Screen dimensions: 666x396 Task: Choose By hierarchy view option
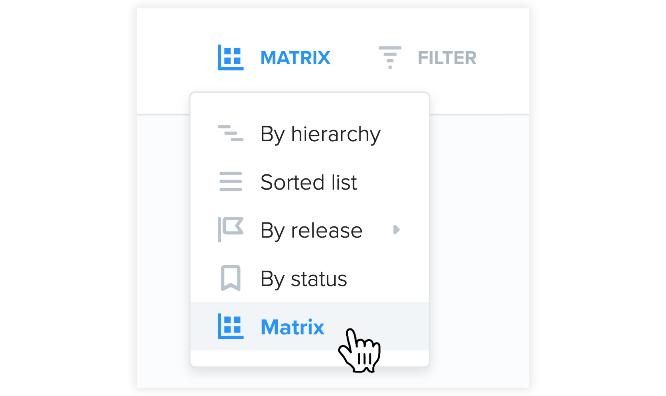point(320,134)
